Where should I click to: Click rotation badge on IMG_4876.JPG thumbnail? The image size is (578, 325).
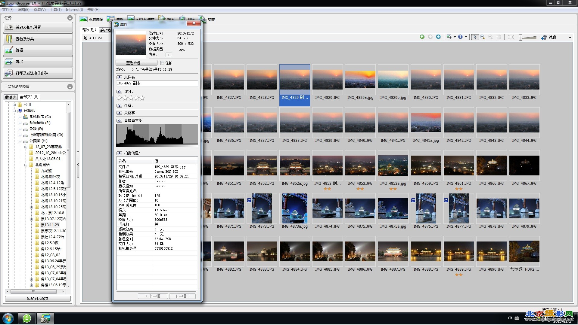click(413, 200)
